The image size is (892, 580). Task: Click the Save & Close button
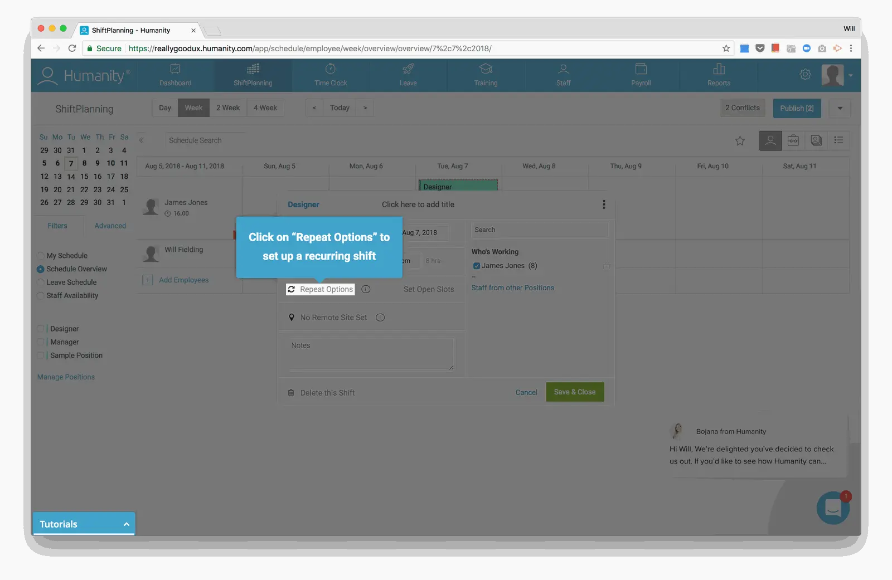tap(575, 392)
